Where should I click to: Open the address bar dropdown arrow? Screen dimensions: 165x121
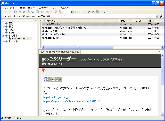click(157, 16)
